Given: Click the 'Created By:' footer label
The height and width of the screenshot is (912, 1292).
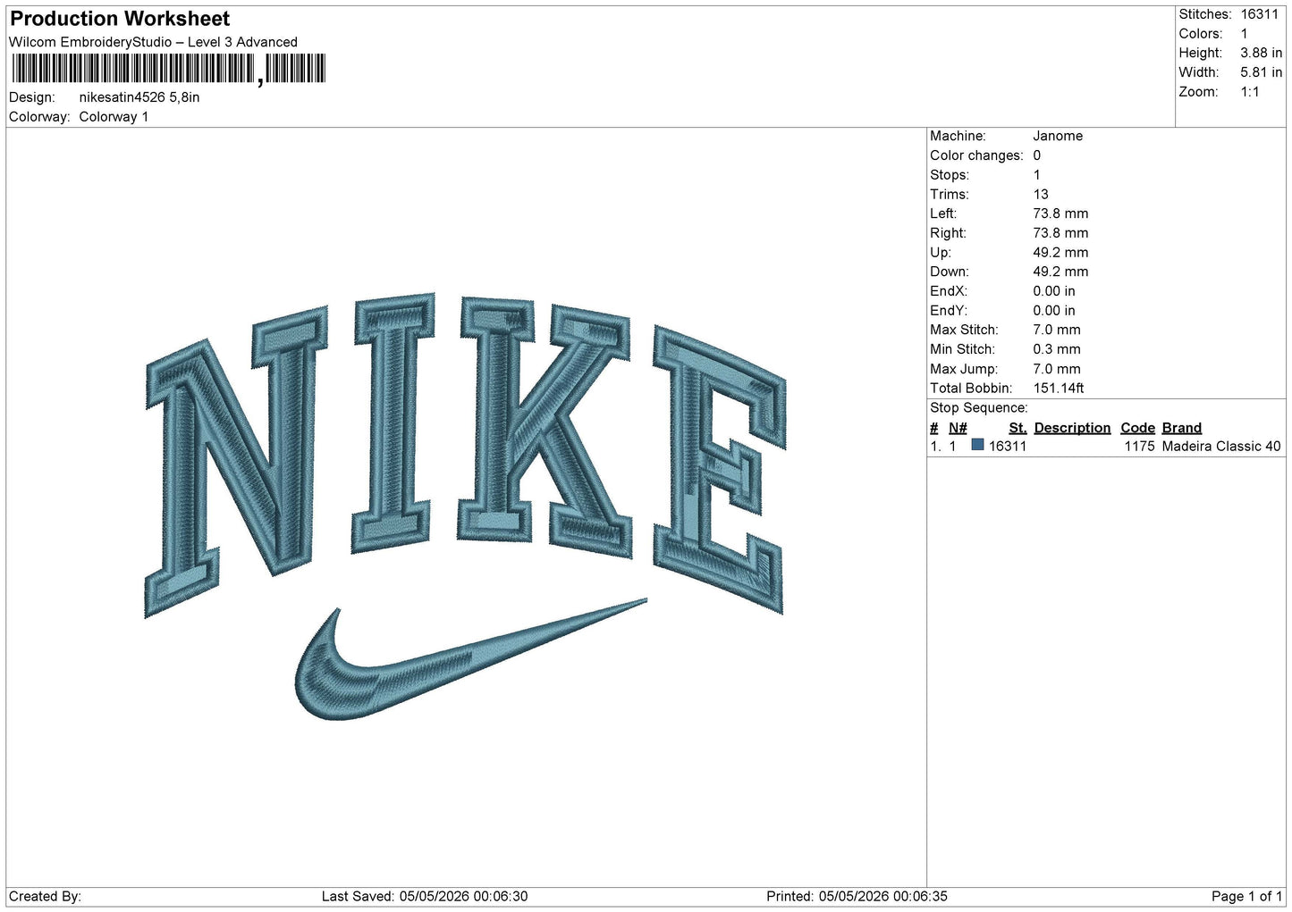Looking at the screenshot, I should (45, 897).
